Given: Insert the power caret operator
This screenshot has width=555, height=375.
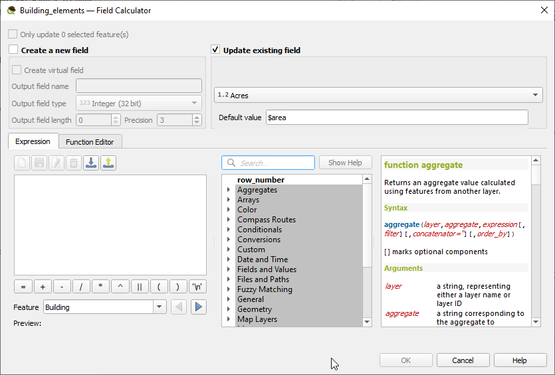Looking at the screenshot, I should [120, 287].
